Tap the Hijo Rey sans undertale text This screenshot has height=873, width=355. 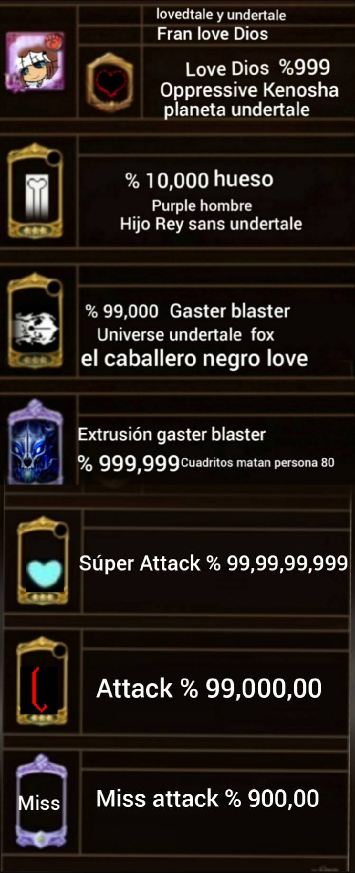pyautogui.click(x=211, y=224)
